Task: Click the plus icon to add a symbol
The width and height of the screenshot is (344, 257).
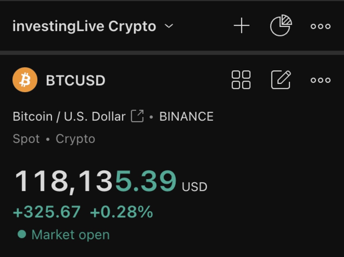Action: point(241,26)
